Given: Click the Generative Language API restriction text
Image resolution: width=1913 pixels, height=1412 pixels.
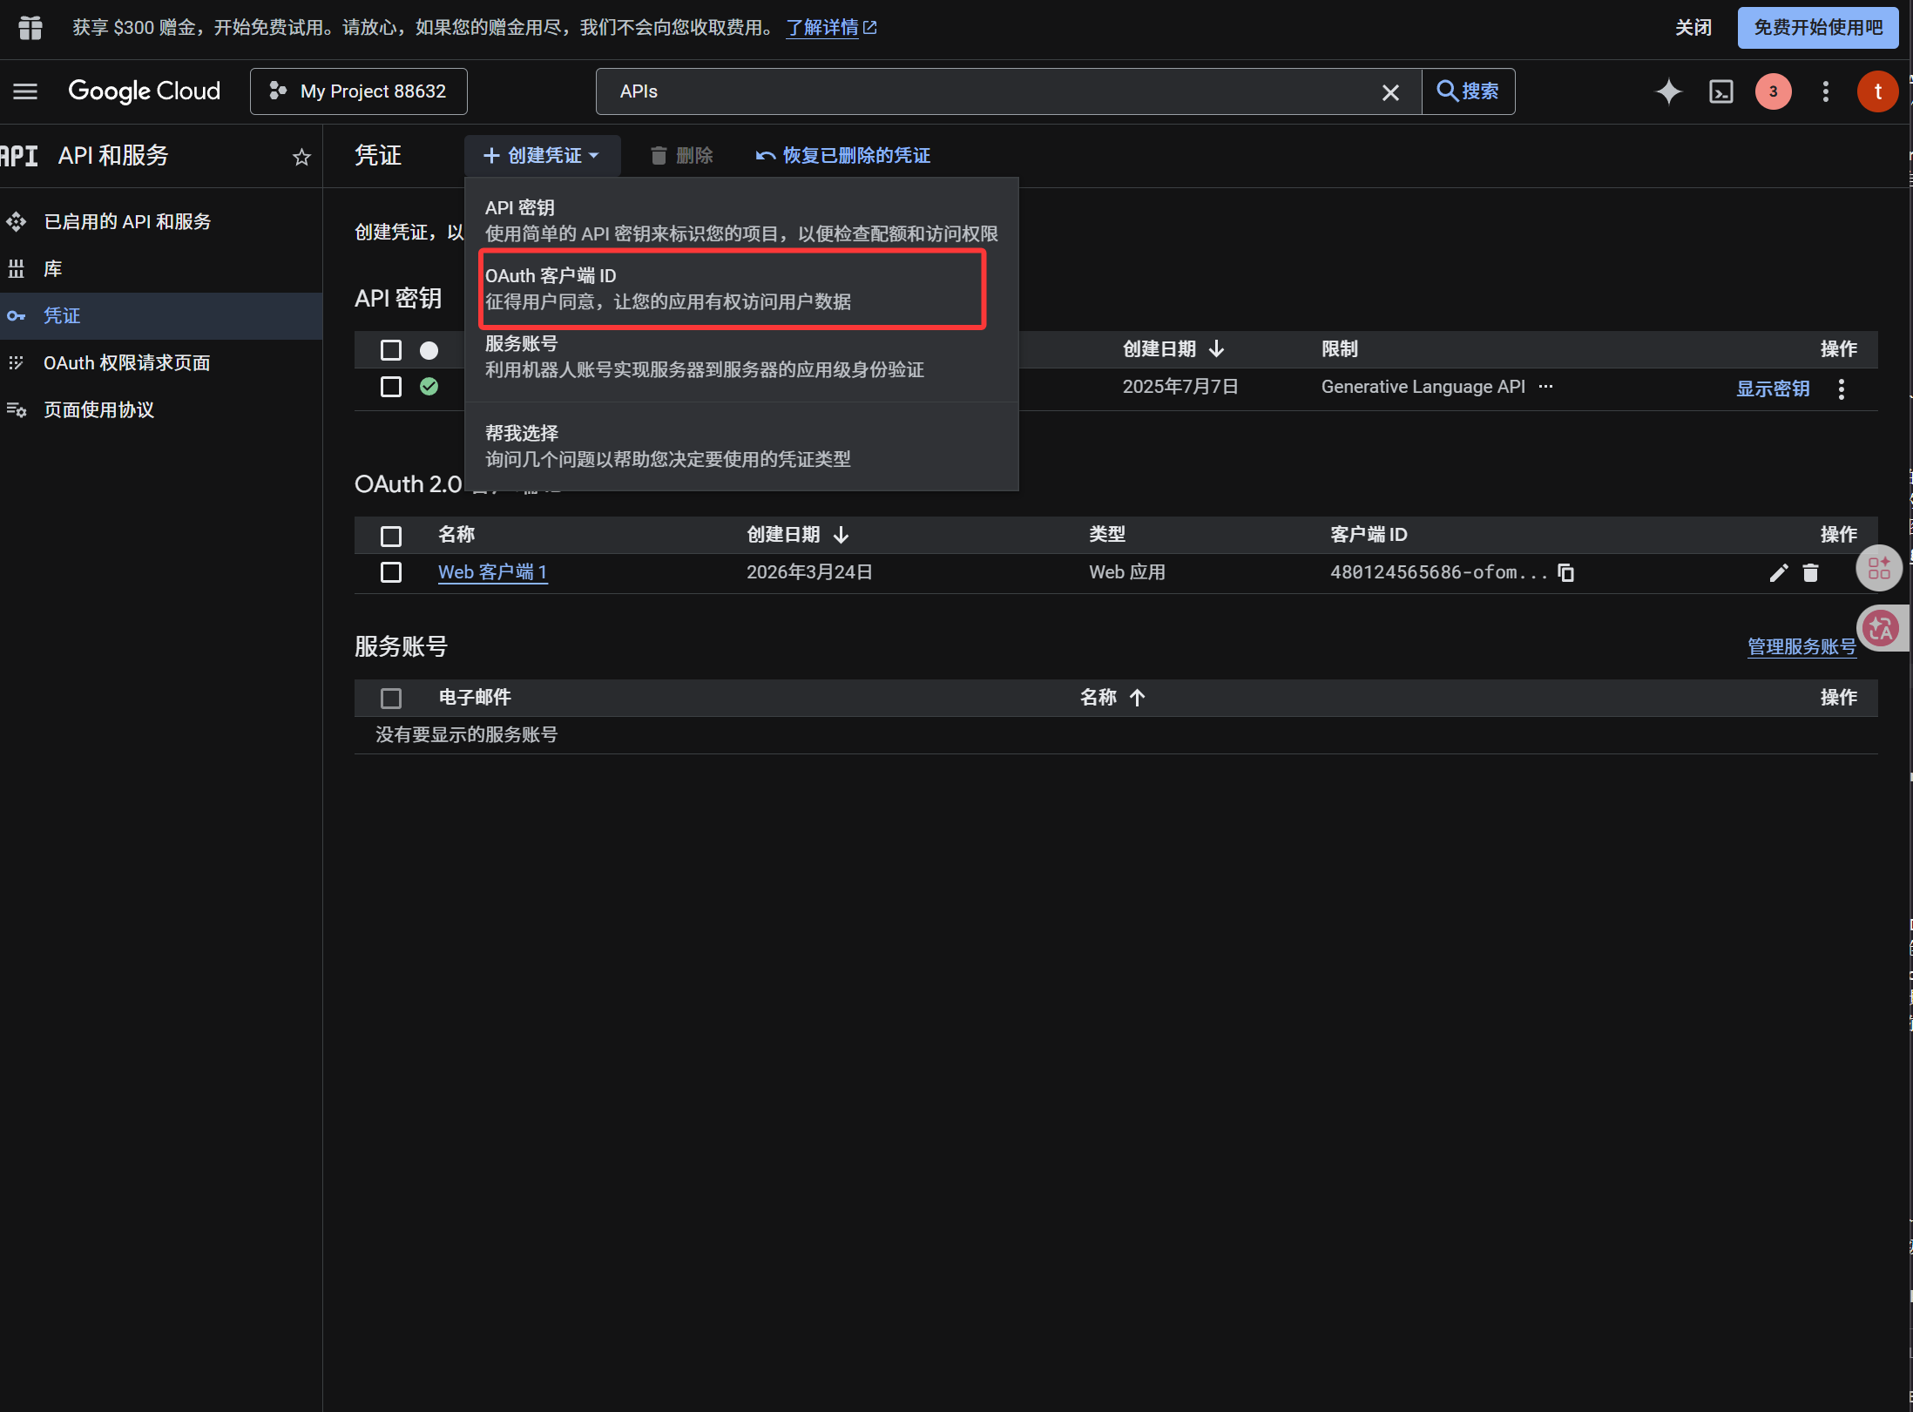Looking at the screenshot, I should pos(1423,387).
